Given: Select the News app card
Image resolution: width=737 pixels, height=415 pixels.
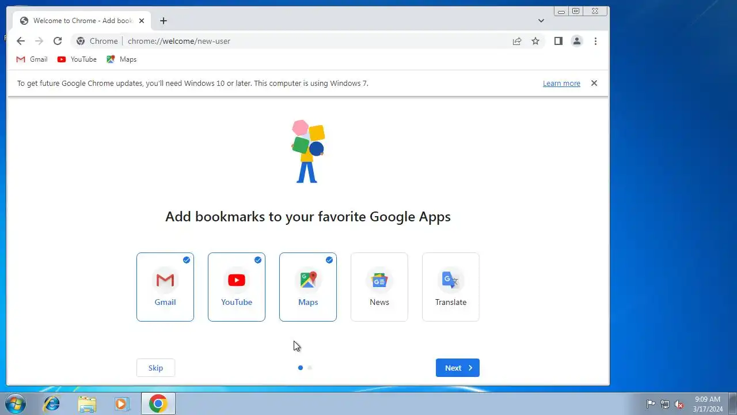Looking at the screenshot, I should pos(379,287).
